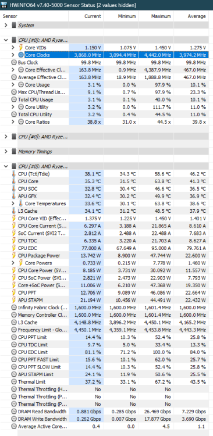Viewport: 213px width, 436px height.
Task: Click the 4,442.0 MHz Core Clocks maximum
Action: point(158,55)
